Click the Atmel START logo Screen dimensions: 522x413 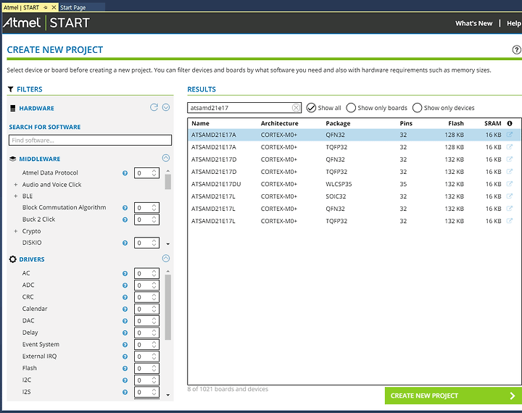(46, 22)
